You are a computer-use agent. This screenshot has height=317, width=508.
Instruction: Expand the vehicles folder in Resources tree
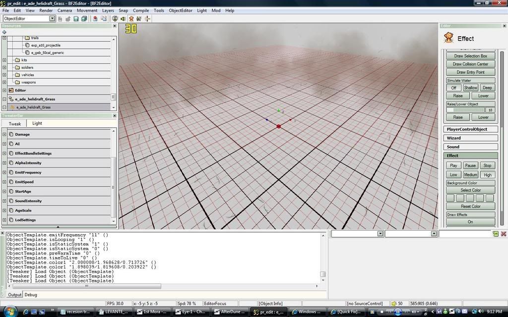[x=4, y=75]
